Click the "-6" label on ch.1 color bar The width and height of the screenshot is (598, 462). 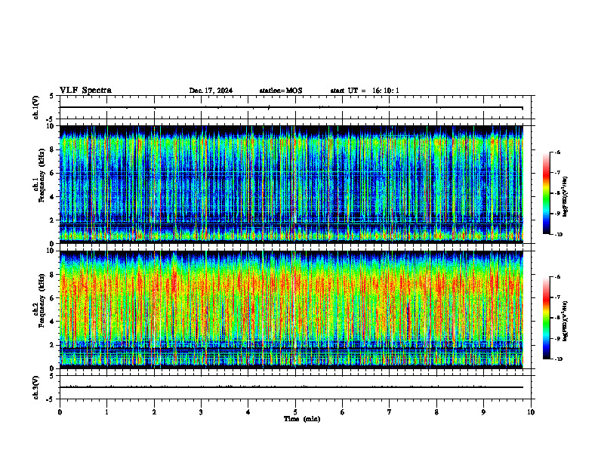point(558,152)
